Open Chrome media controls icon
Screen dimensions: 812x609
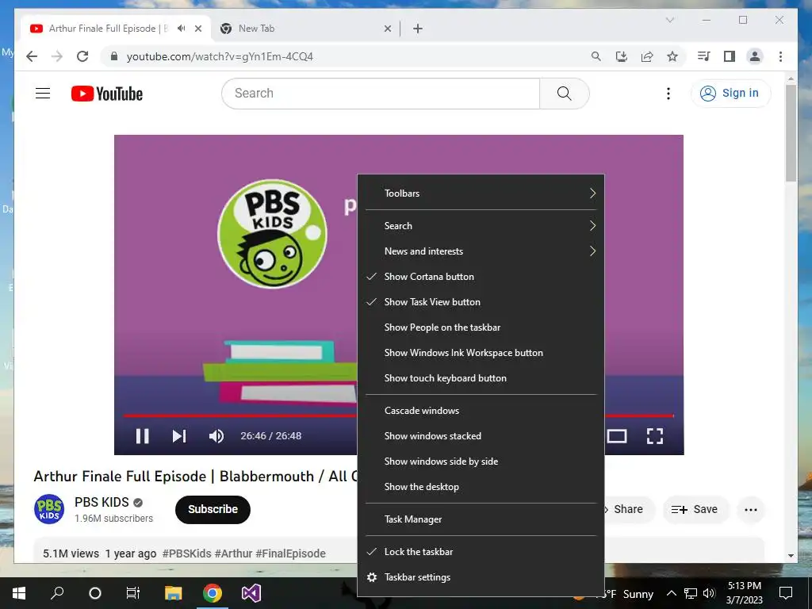704,56
